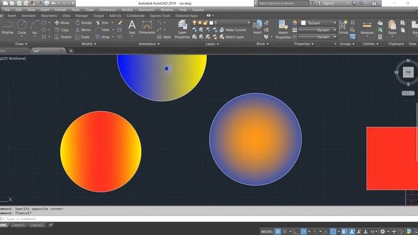418x235 pixels.
Task: Insert a Table
Action: pyautogui.click(x=164, y=37)
